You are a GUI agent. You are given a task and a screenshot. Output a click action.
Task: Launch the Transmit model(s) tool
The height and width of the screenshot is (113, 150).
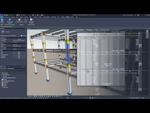(19, 20)
